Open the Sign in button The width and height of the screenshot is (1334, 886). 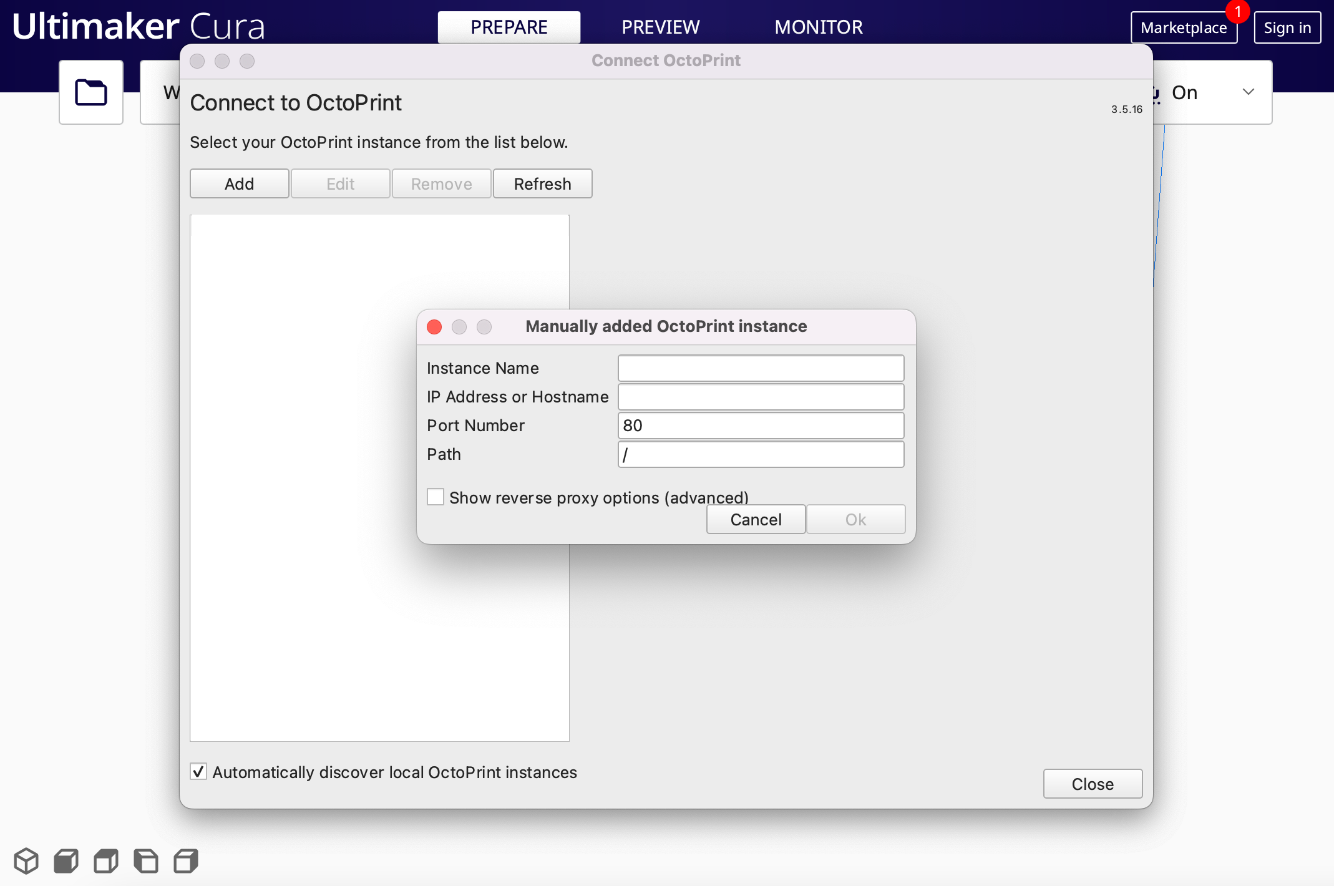click(1287, 28)
